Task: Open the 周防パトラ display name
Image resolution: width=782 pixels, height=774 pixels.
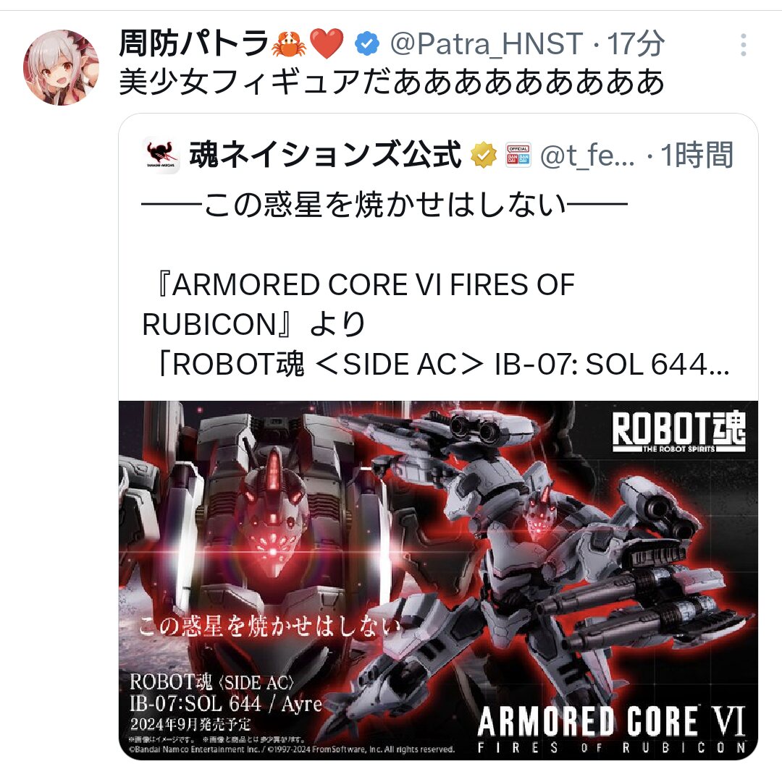Action: point(194,44)
